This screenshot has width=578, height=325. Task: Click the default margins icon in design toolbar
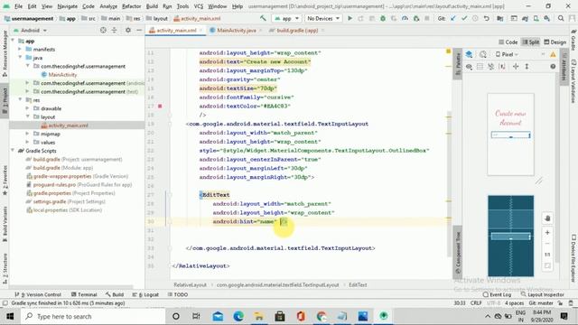(x=502, y=66)
